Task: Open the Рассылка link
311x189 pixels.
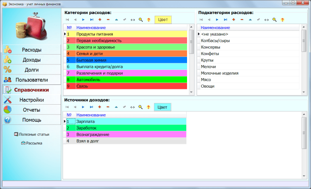Action: [32, 143]
